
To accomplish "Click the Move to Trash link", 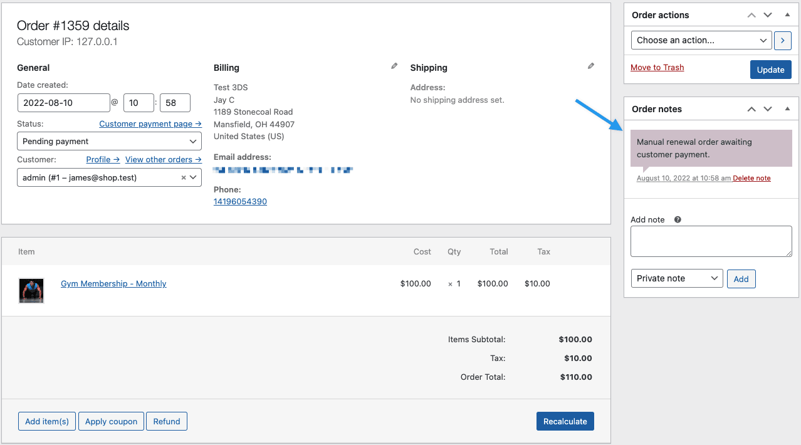I will click(657, 67).
